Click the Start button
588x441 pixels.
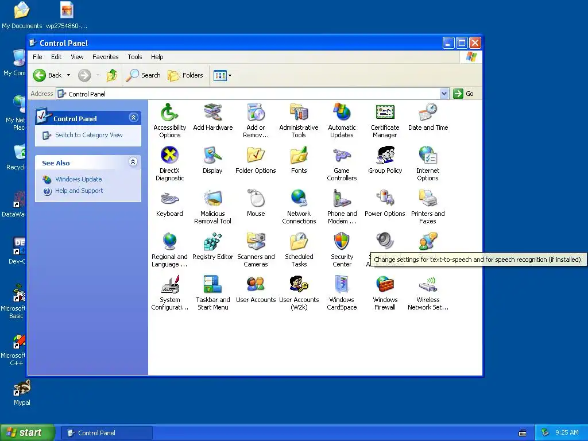26,432
